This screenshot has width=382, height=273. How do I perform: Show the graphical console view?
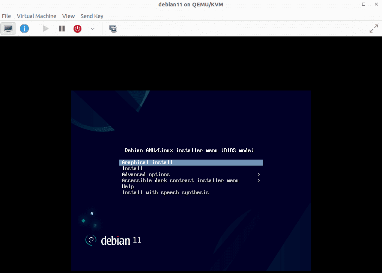coord(8,29)
